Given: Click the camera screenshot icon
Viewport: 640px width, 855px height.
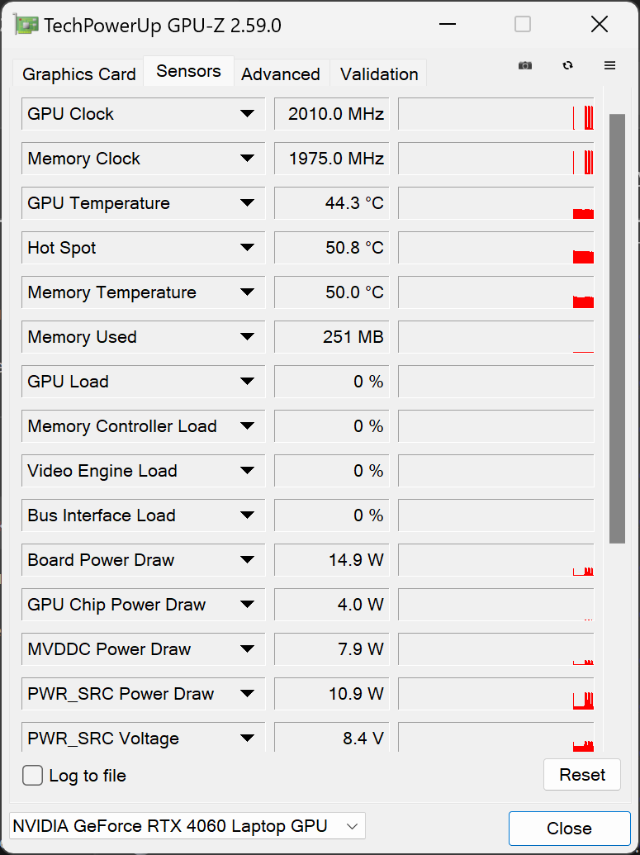Looking at the screenshot, I should pyautogui.click(x=525, y=65).
